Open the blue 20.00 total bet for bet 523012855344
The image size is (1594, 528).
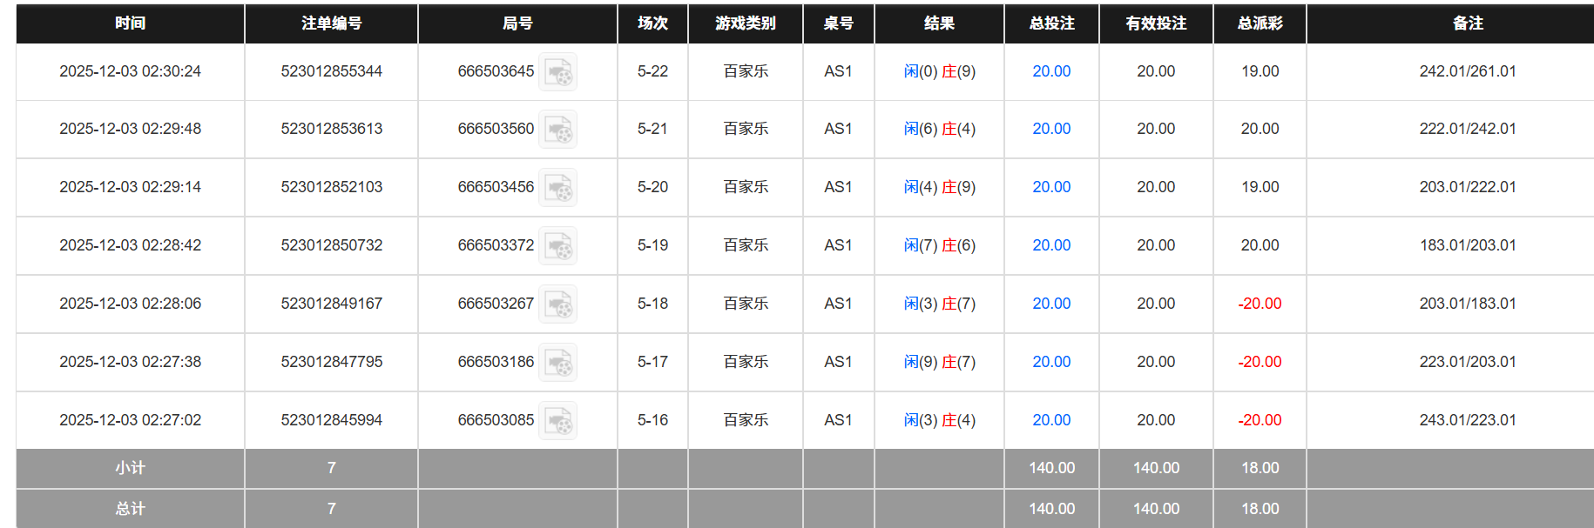pyautogui.click(x=1050, y=71)
